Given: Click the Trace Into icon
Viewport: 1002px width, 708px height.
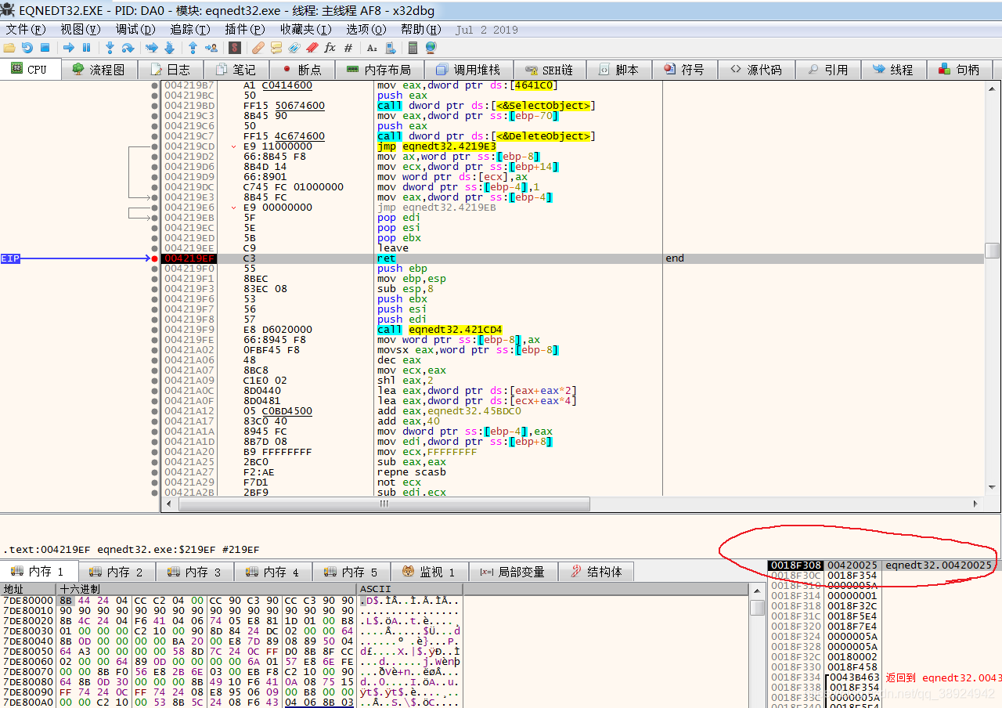Looking at the screenshot, I should [151, 48].
